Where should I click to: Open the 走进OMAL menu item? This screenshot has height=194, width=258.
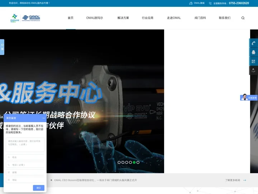tap(174, 18)
